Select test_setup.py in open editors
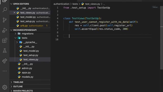Screen dimensions: 163x92 pyautogui.click(x=30, y=21)
